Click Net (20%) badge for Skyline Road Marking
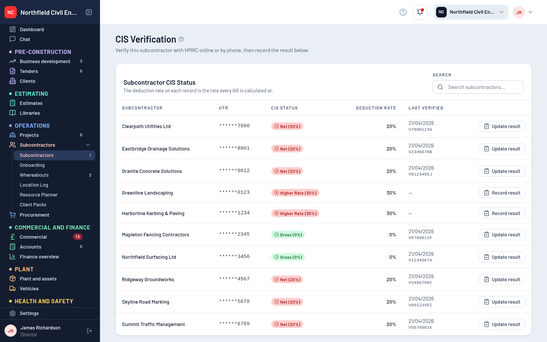547x342 pixels. tap(287, 302)
